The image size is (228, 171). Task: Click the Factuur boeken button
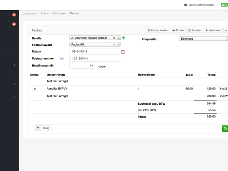(x=158, y=30)
